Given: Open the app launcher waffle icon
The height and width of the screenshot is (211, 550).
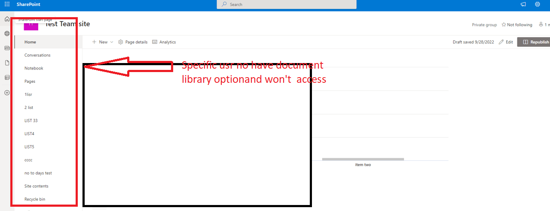Looking at the screenshot, I should click(x=7, y=4).
